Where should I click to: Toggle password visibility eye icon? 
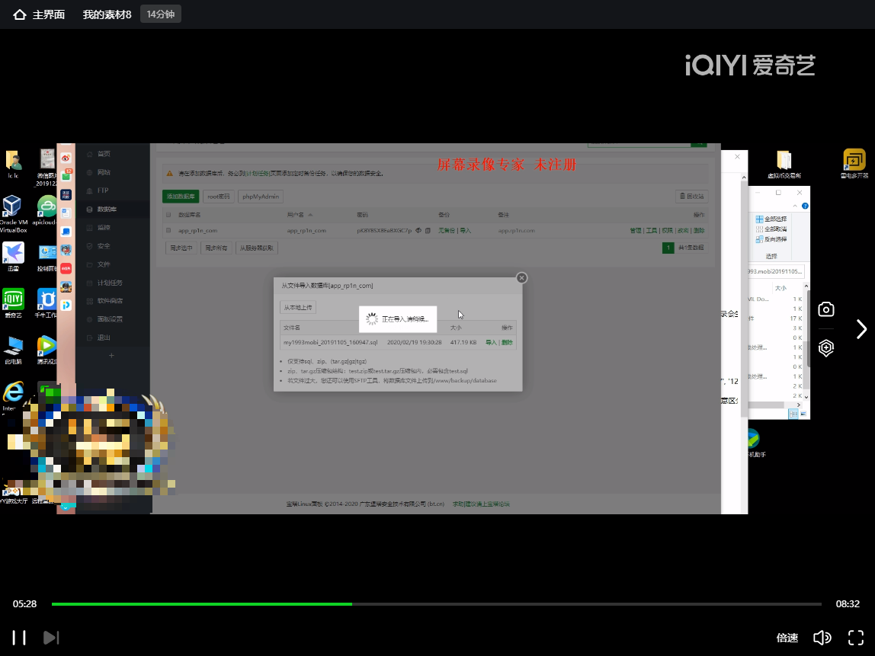pyautogui.click(x=418, y=230)
